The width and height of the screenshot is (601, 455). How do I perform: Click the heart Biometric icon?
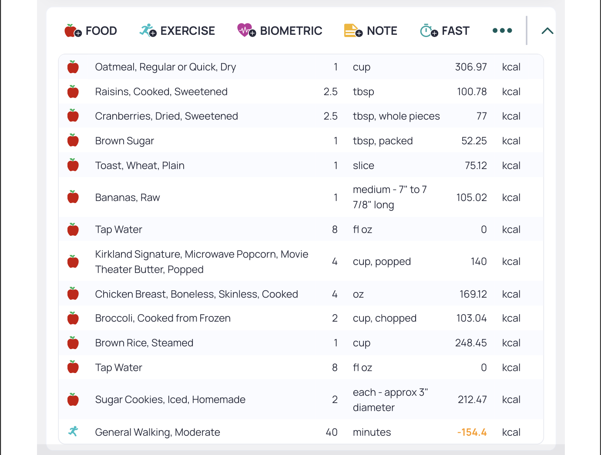pyautogui.click(x=245, y=31)
